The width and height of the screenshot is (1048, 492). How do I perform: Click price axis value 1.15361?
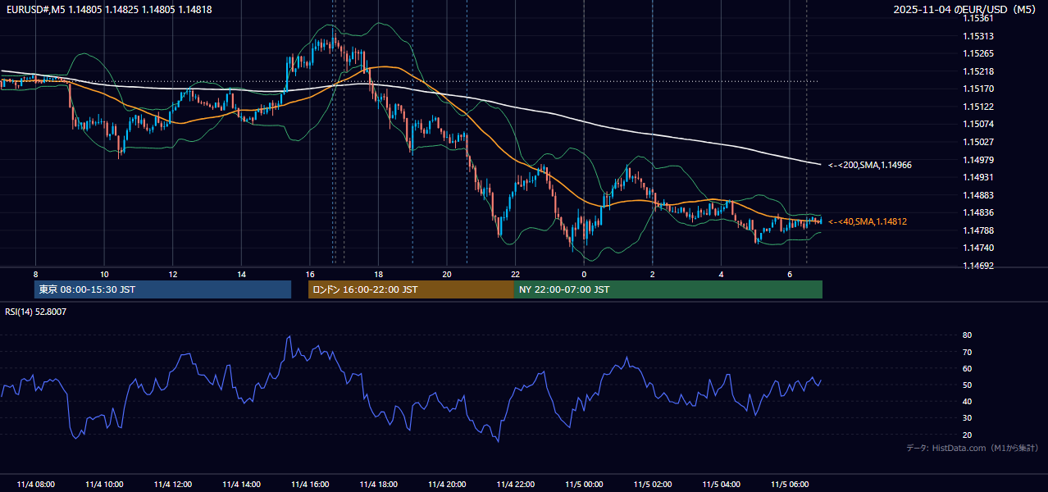pyautogui.click(x=977, y=18)
